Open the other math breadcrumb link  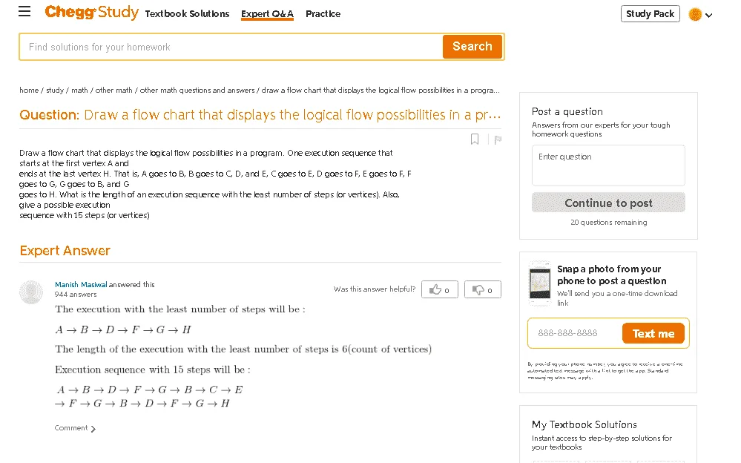pos(114,90)
